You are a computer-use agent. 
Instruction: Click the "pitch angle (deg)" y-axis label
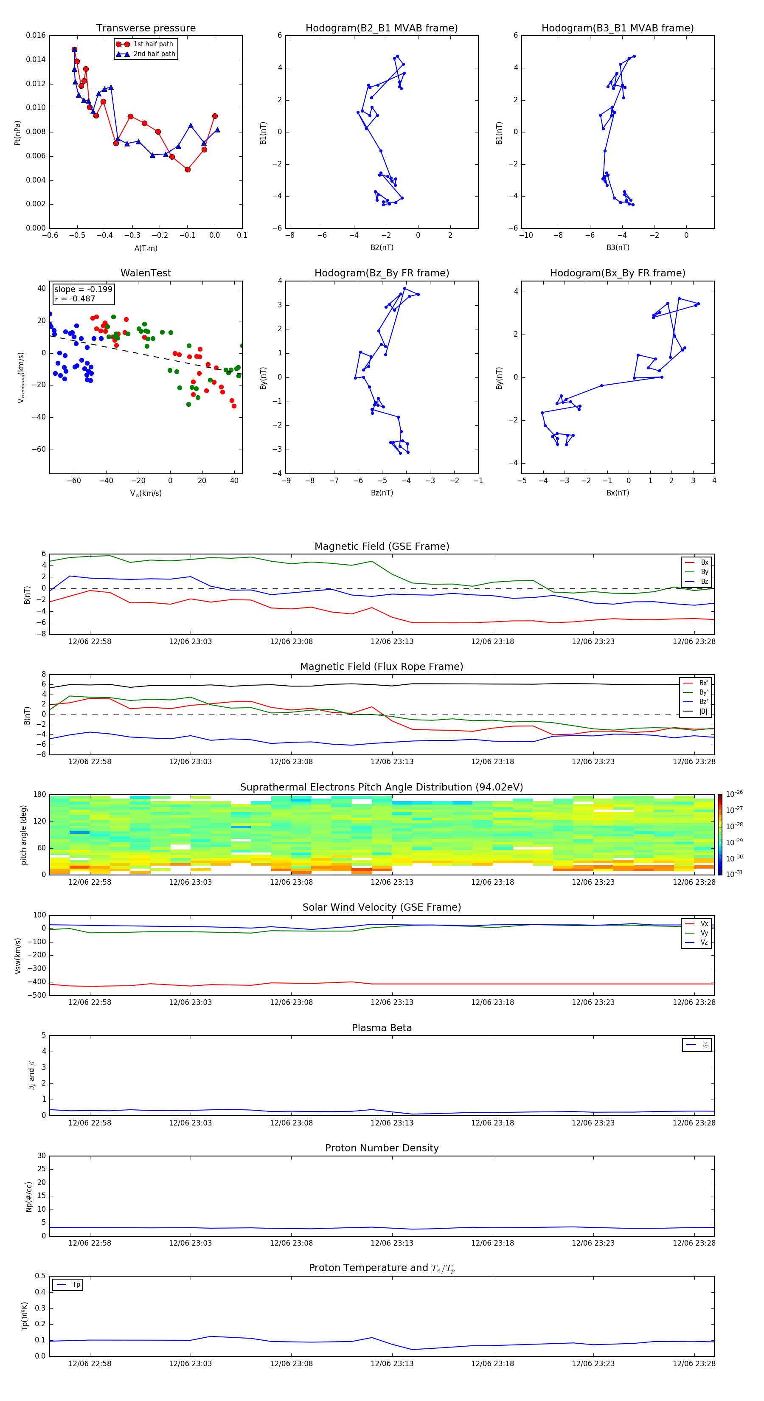point(23,835)
